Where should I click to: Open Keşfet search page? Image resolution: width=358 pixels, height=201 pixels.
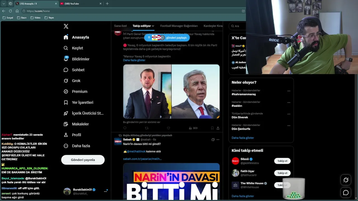click(x=73, y=48)
